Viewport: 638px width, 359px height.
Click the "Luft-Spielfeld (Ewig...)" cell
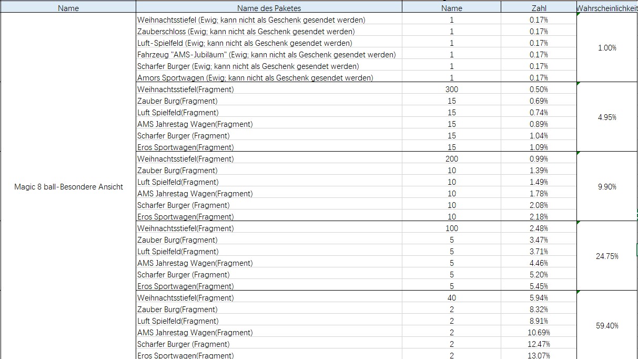click(269, 43)
